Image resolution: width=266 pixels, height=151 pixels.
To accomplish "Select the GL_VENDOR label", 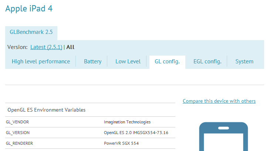I will pos(17,122).
